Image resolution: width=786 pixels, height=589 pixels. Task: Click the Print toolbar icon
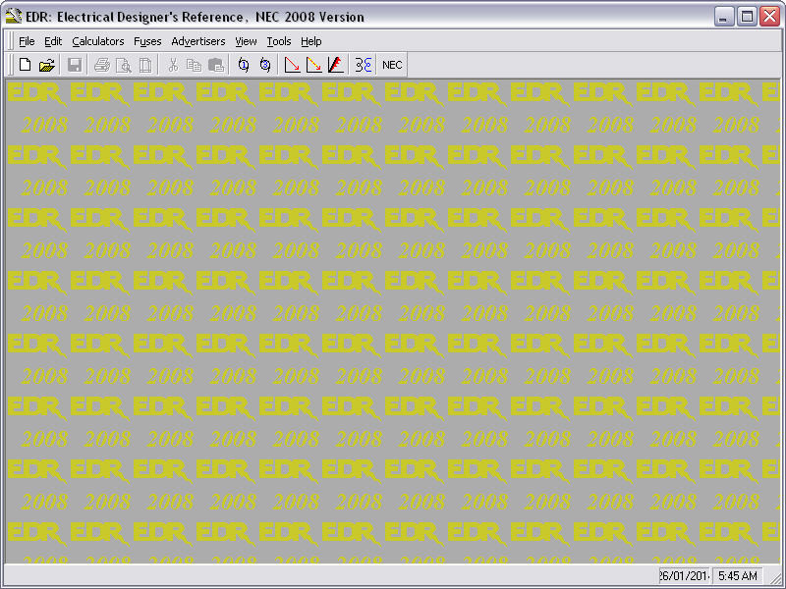pyautogui.click(x=102, y=65)
